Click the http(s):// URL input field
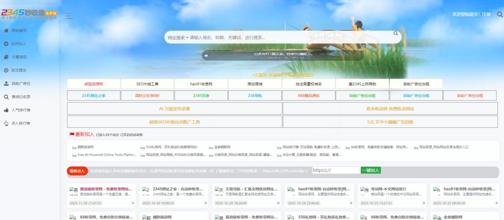The width and height of the screenshot is (504, 220). 336,171
